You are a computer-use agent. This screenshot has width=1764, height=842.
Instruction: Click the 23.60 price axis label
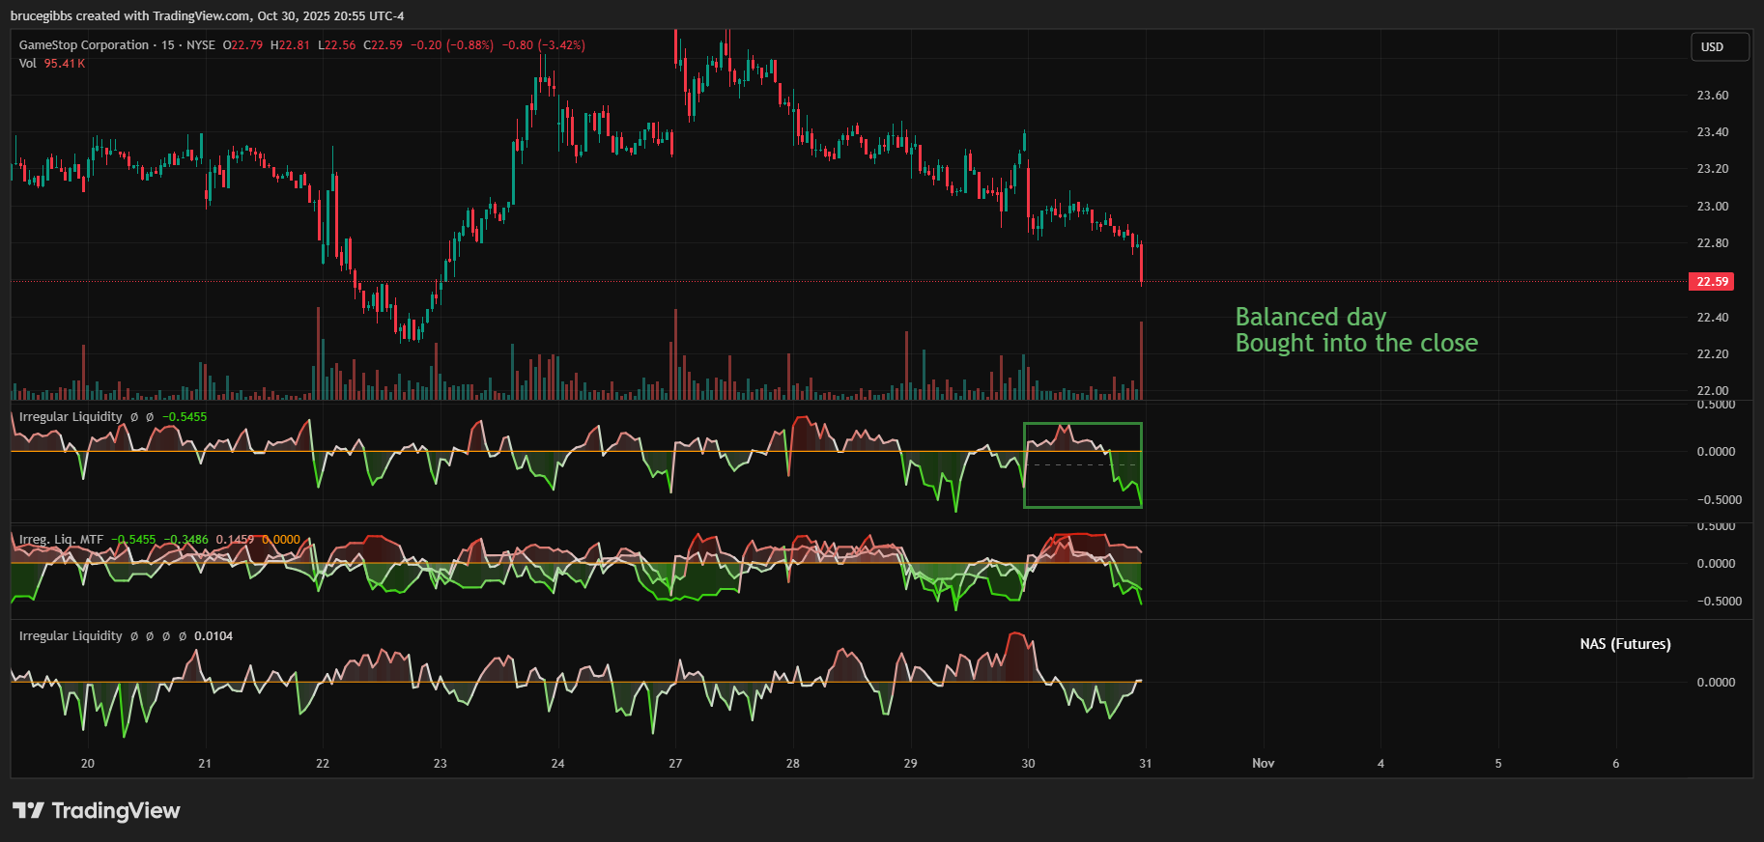(1712, 96)
